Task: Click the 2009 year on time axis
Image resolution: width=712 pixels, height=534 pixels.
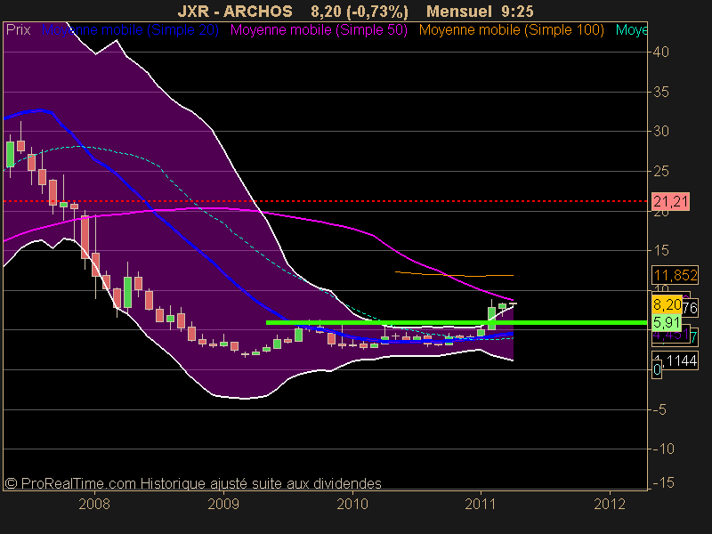Action: pyautogui.click(x=223, y=504)
